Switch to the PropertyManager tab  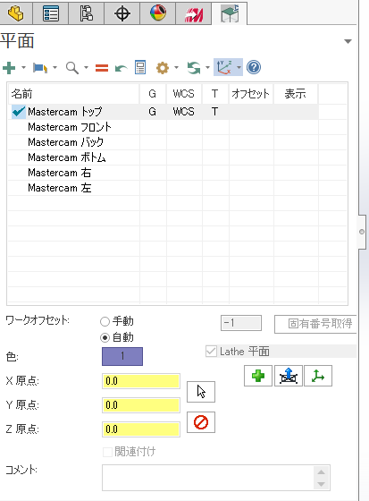51,13
